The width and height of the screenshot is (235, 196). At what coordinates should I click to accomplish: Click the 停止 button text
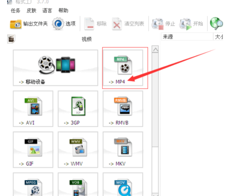click(x=170, y=24)
